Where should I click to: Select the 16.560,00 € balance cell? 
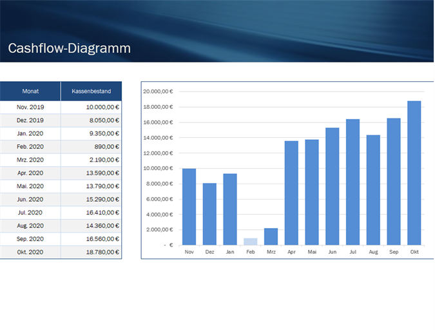point(92,239)
